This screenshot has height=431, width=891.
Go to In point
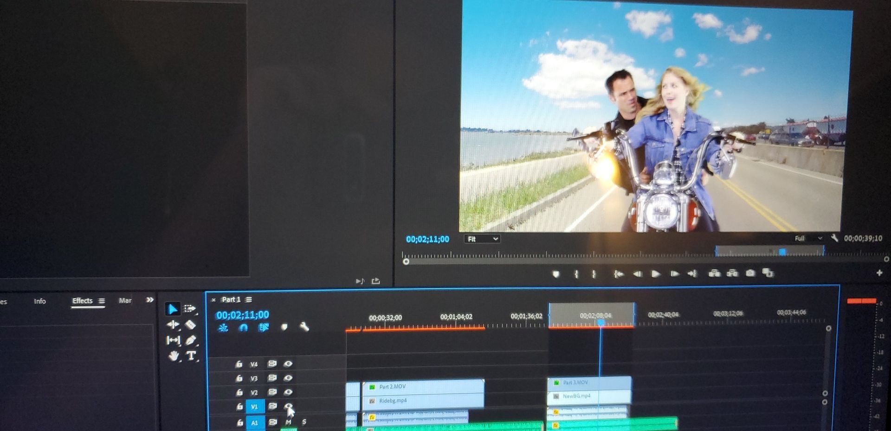pyautogui.click(x=618, y=274)
